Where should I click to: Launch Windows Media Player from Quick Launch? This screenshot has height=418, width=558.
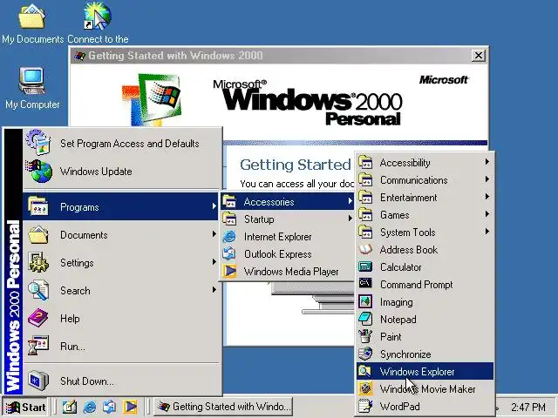click(130, 407)
